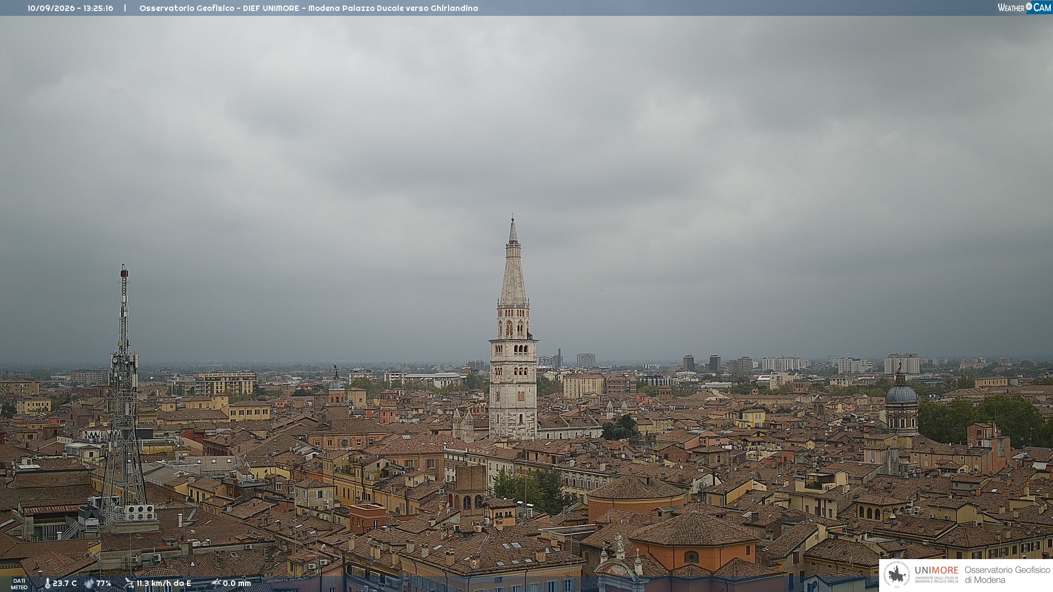Click the wind anemometer icon

point(129,583)
